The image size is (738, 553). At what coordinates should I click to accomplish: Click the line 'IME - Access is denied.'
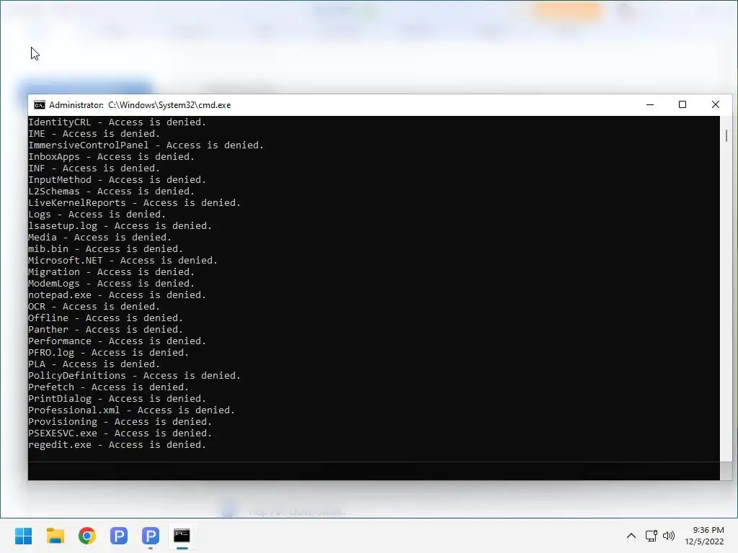click(94, 133)
